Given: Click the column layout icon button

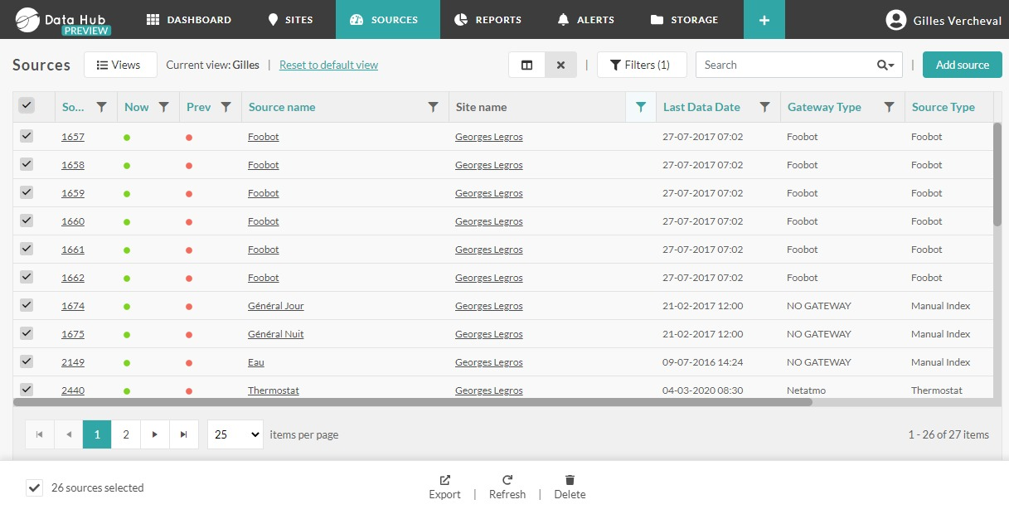Looking at the screenshot, I should 526,65.
